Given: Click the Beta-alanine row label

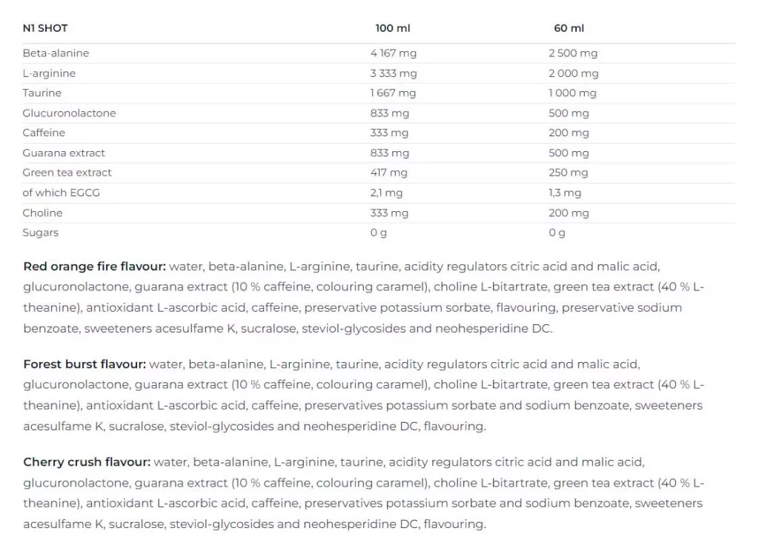Looking at the screenshot, I should click(56, 53).
